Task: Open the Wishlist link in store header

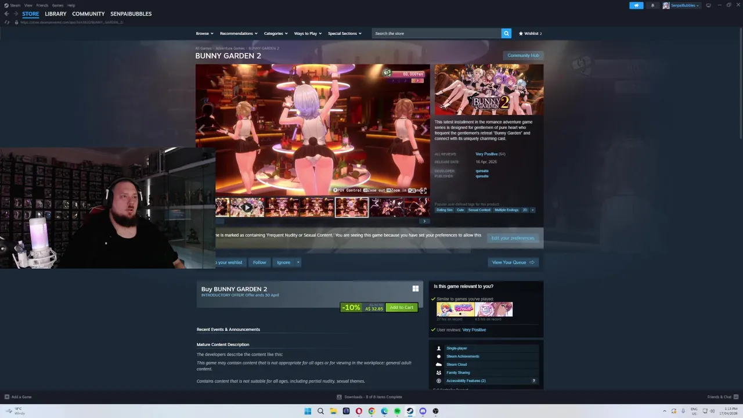Action: 531,34
